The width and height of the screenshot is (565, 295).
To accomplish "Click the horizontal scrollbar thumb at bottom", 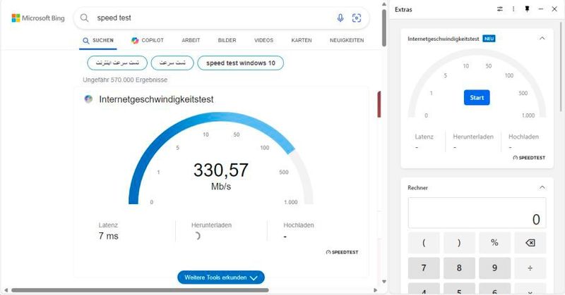I will tap(140, 290).
